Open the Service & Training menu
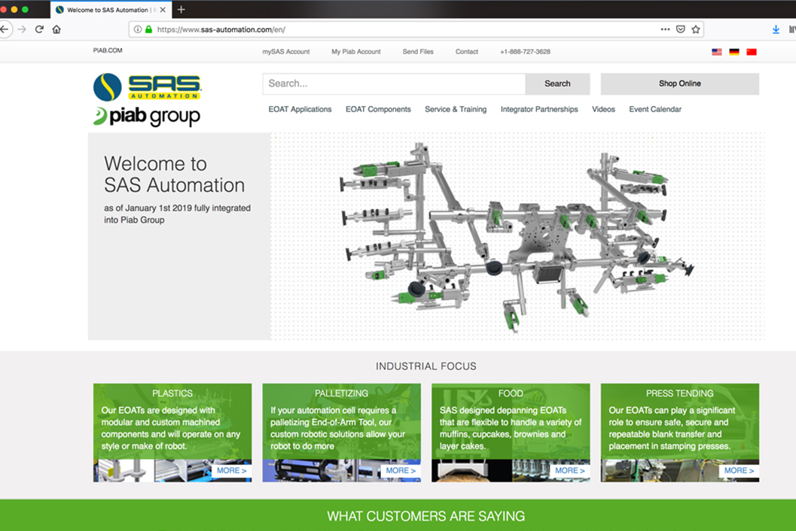796x531 pixels. coord(456,109)
